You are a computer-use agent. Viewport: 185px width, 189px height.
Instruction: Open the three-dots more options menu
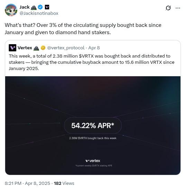click(178, 8)
